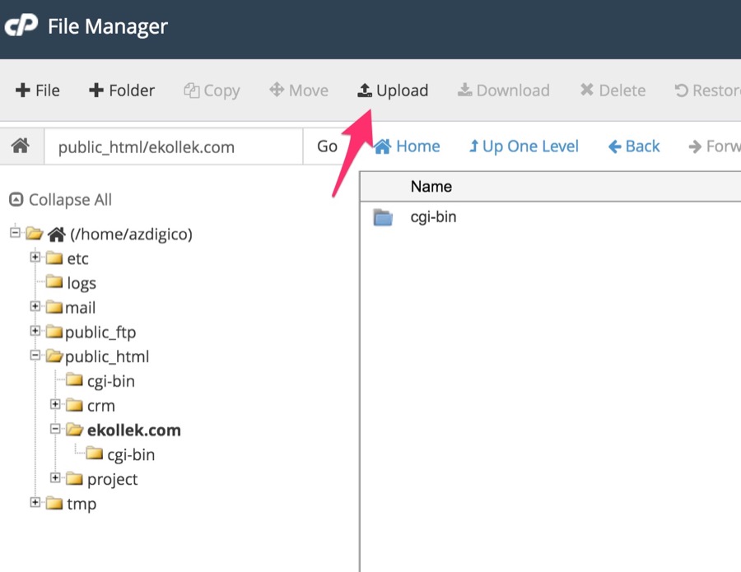741x572 pixels.
Task: Select the tmp folder in tree
Action: (x=82, y=504)
